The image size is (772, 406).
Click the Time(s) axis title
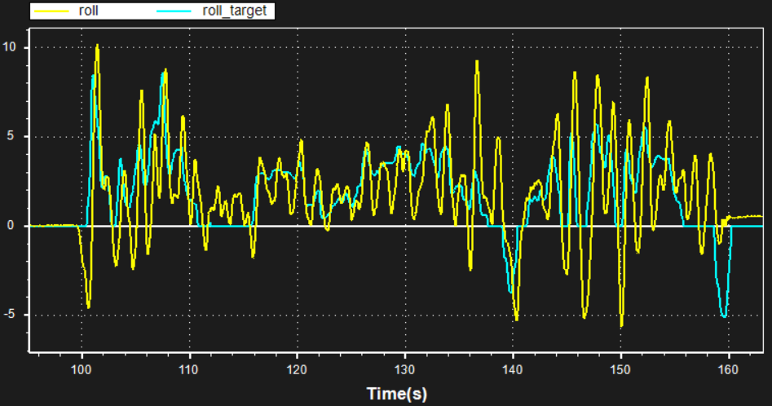[x=397, y=394]
